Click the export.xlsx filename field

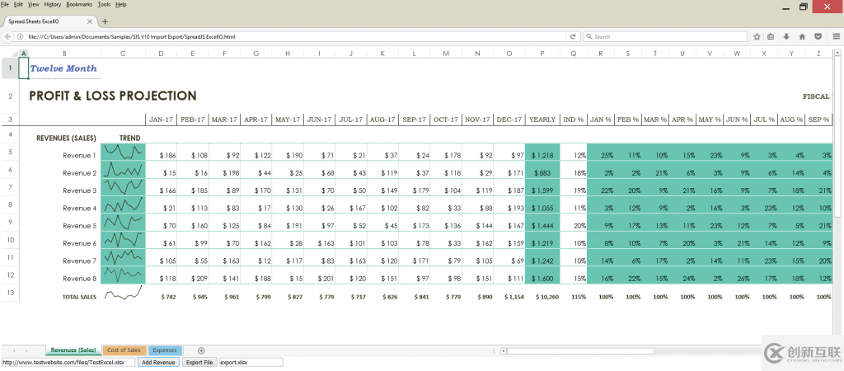click(251, 363)
